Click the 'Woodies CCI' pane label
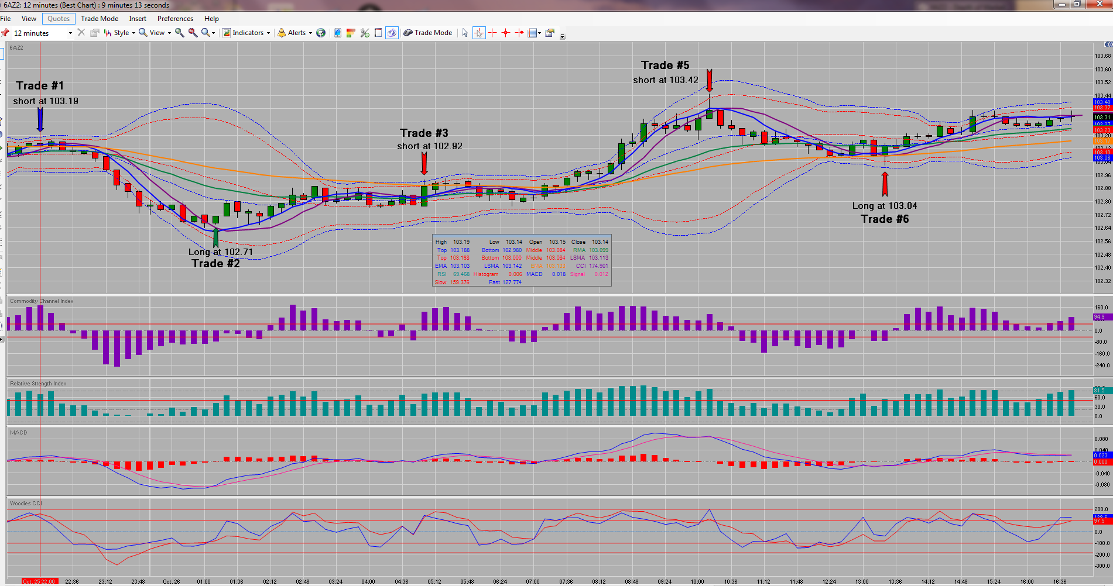Screen dimensions: 1113x586 (x=26, y=504)
